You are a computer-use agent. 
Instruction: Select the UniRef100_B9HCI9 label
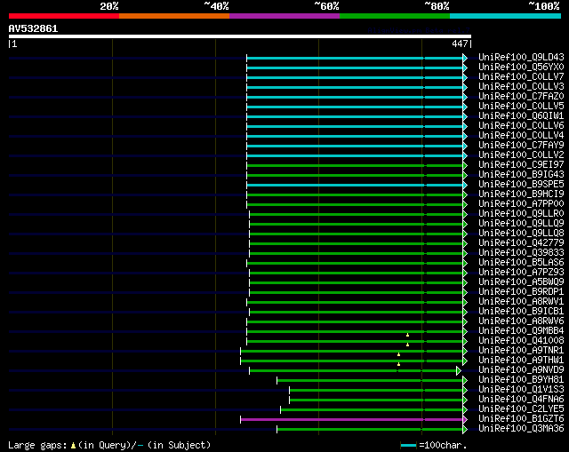pyautogui.click(x=521, y=194)
